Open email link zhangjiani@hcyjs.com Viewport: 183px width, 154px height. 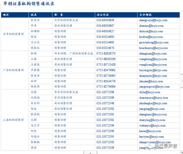click(x=153, y=114)
